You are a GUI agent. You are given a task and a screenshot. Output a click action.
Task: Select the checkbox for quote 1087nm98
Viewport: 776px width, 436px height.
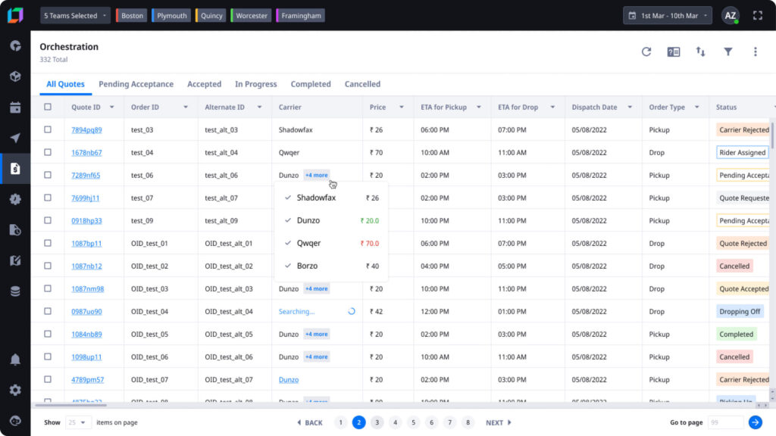[x=48, y=288]
